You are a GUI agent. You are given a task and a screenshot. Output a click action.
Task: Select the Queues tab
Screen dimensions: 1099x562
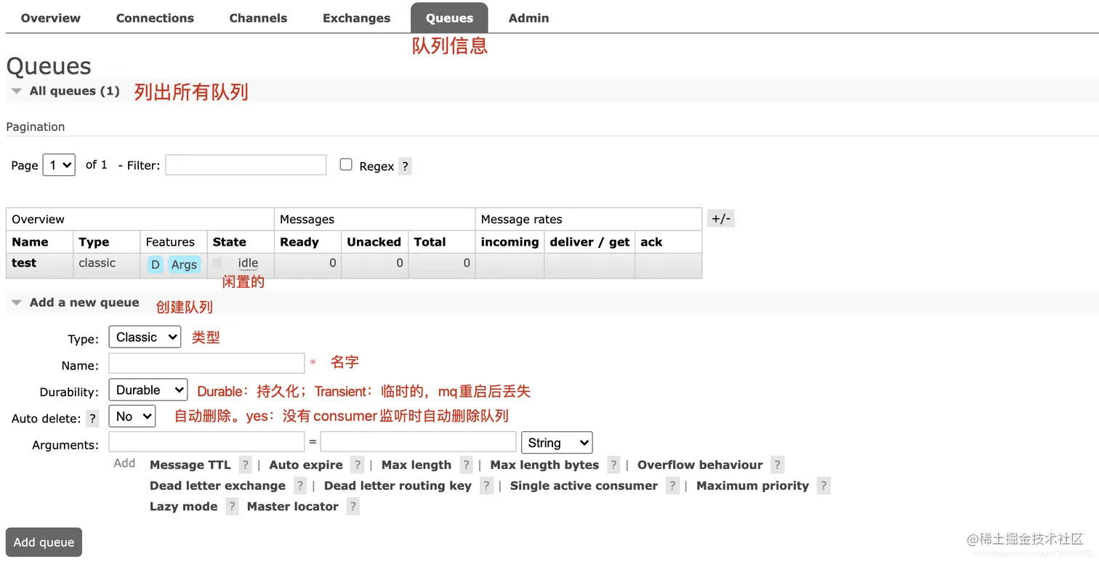[449, 18]
